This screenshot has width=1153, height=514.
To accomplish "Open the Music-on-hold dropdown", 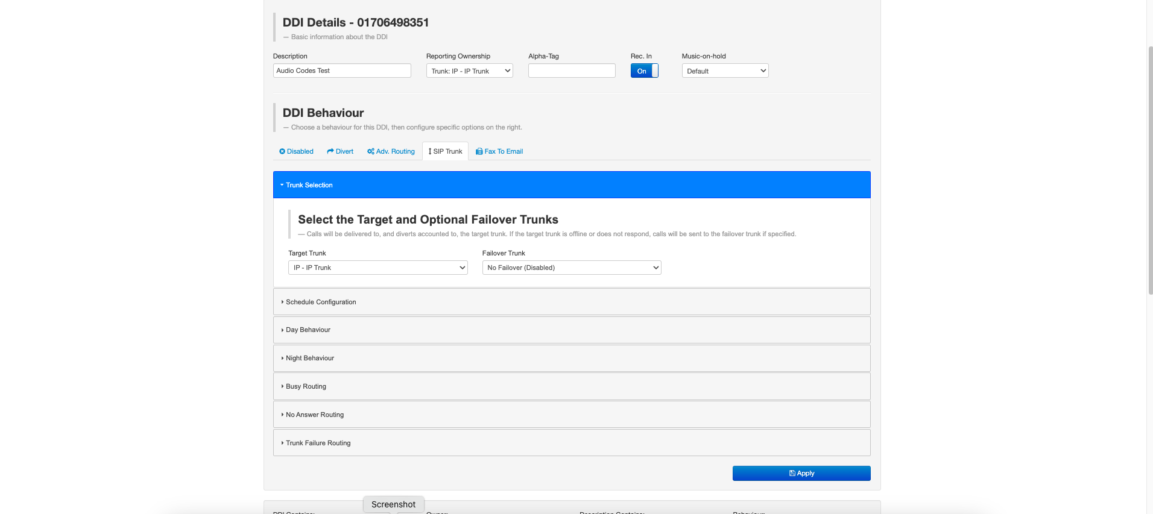I will point(725,71).
